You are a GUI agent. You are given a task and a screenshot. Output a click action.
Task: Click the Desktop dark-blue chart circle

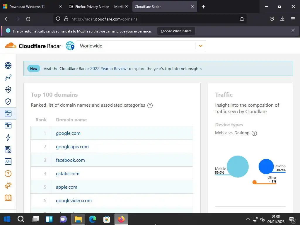point(266,166)
